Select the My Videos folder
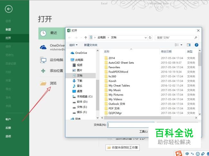Image resolution: width=209 pixels, height=156 pixels. pyautogui.click(x=113, y=99)
